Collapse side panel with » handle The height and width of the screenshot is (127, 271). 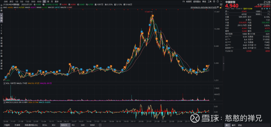click(224, 63)
